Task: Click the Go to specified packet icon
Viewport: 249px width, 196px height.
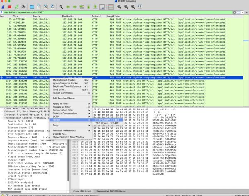Action: pyautogui.click(x=82, y=7)
